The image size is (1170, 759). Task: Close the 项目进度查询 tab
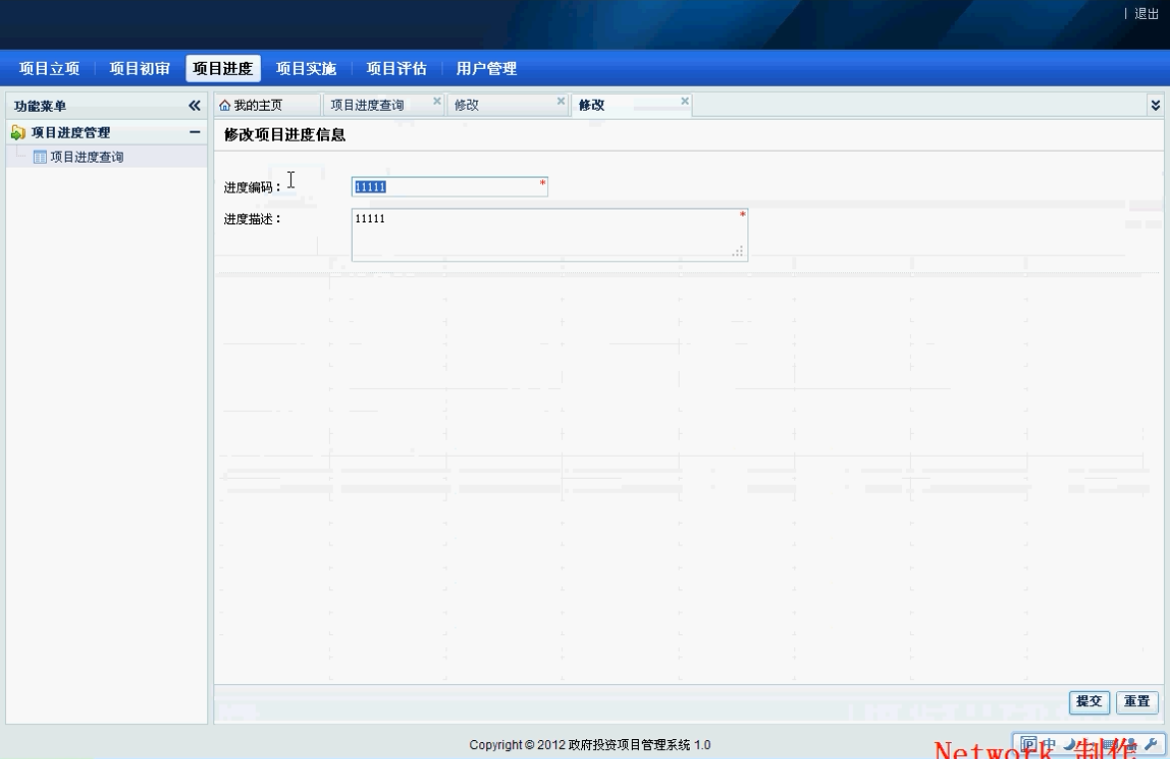pyautogui.click(x=438, y=101)
